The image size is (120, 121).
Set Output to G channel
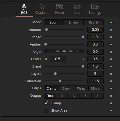click(x=74, y=96)
